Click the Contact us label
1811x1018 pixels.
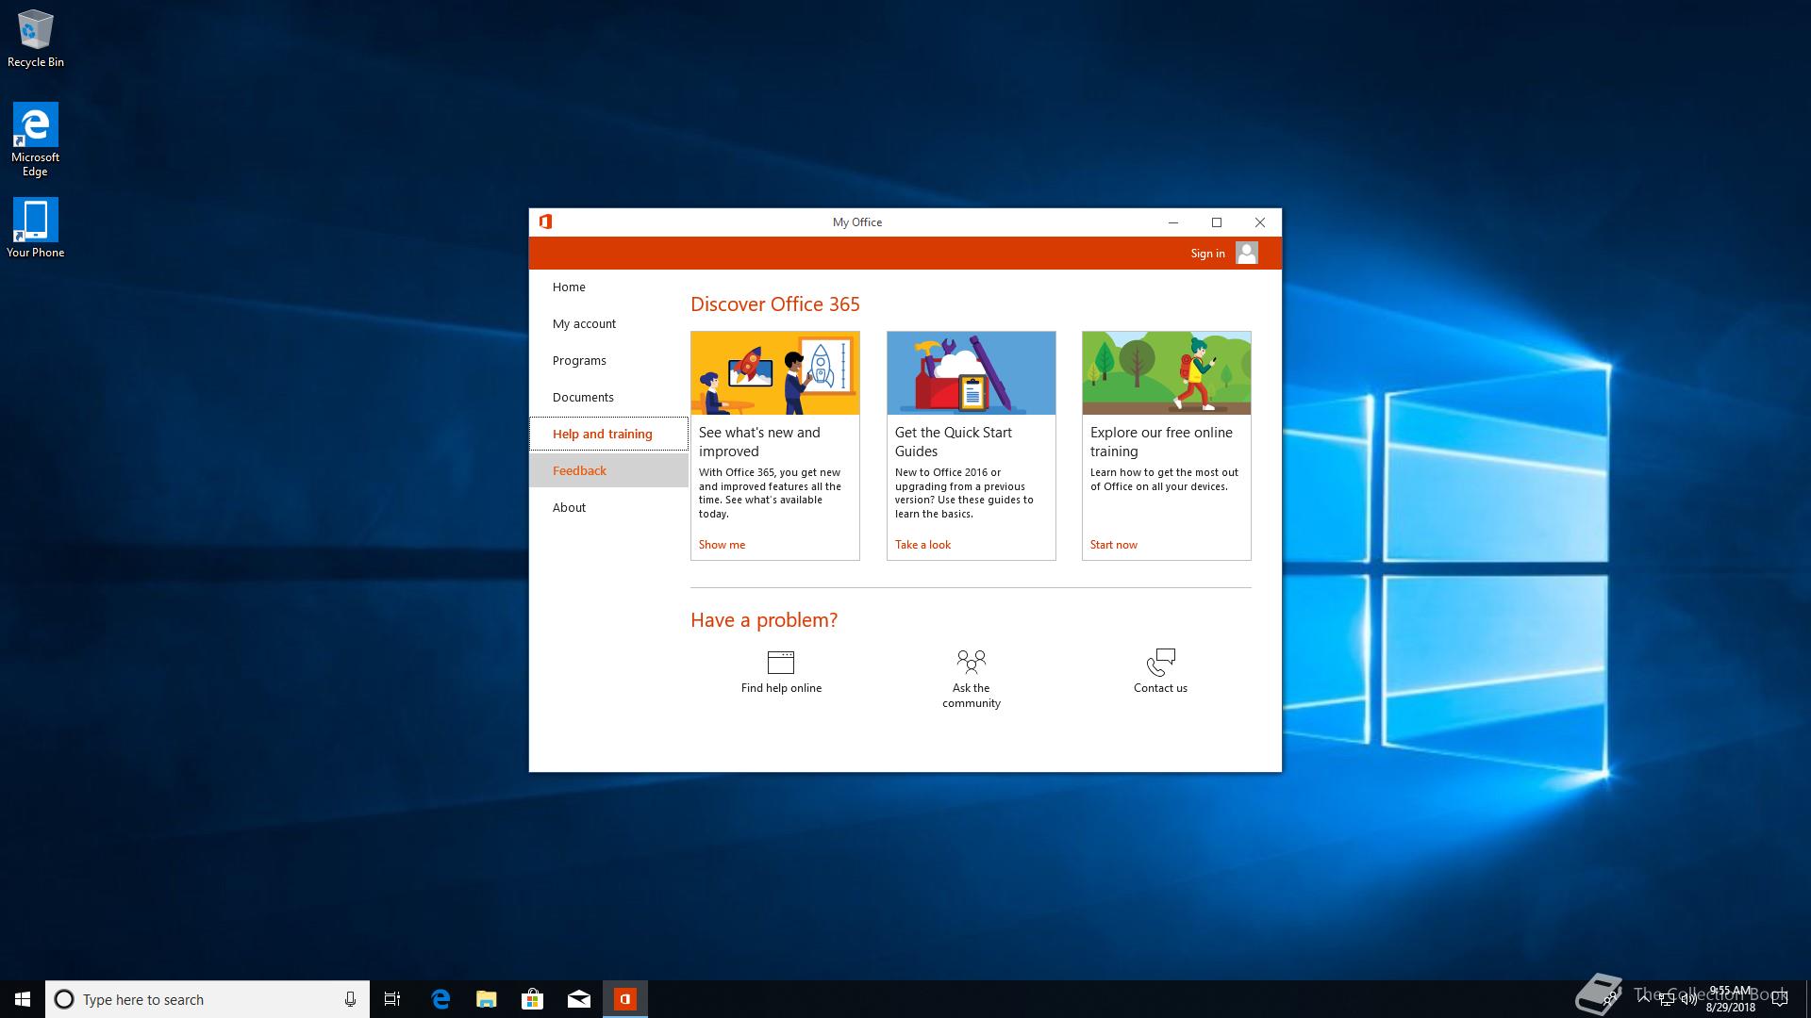(1160, 688)
